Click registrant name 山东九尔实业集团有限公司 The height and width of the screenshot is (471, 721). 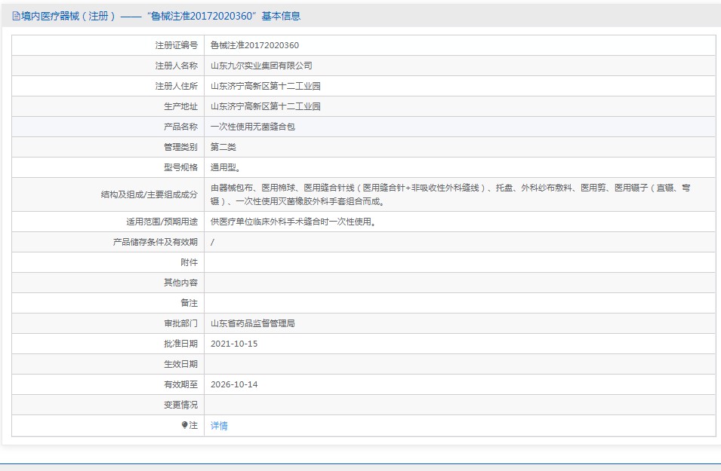(261, 66)
